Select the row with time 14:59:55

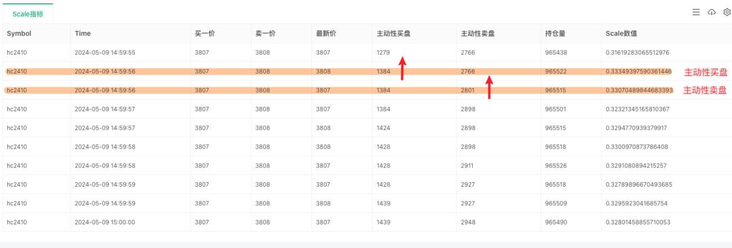367,52
